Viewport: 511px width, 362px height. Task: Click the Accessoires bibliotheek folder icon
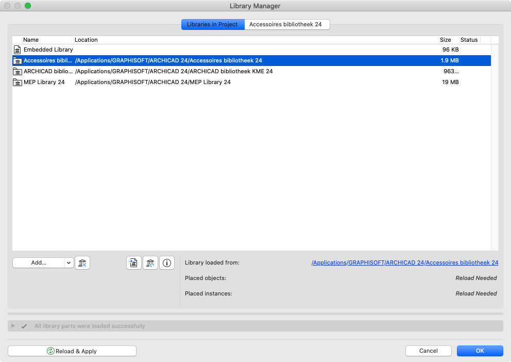coord(18,60)
